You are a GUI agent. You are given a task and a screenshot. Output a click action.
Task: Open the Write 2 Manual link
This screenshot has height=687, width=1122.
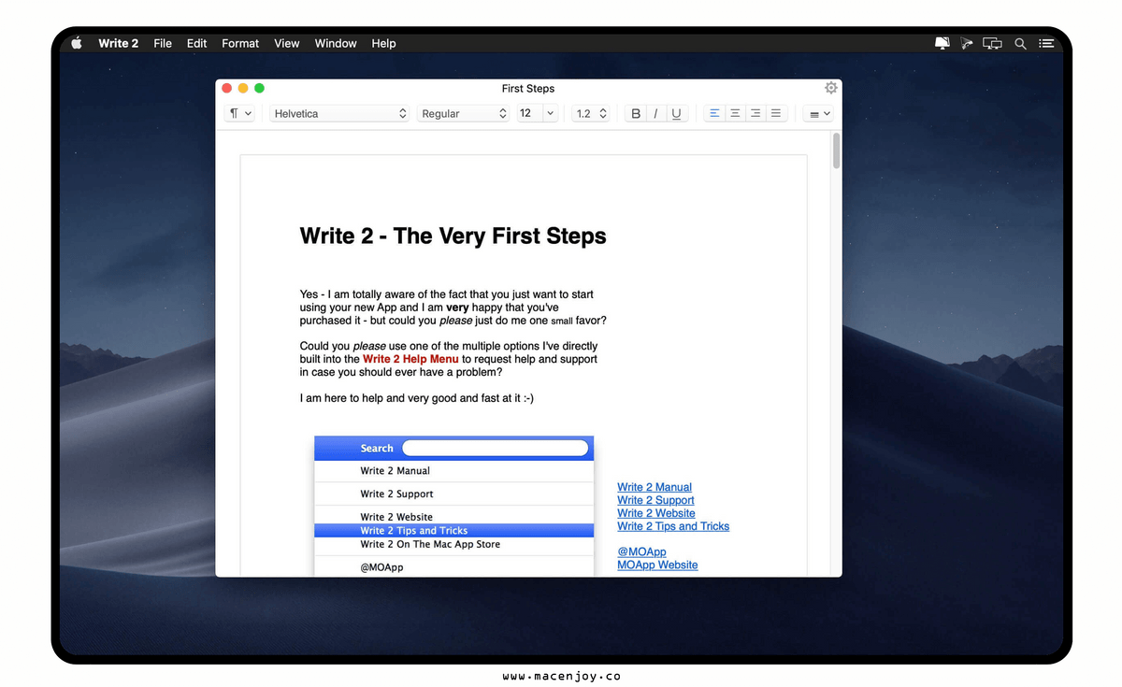tap(654, 487)
